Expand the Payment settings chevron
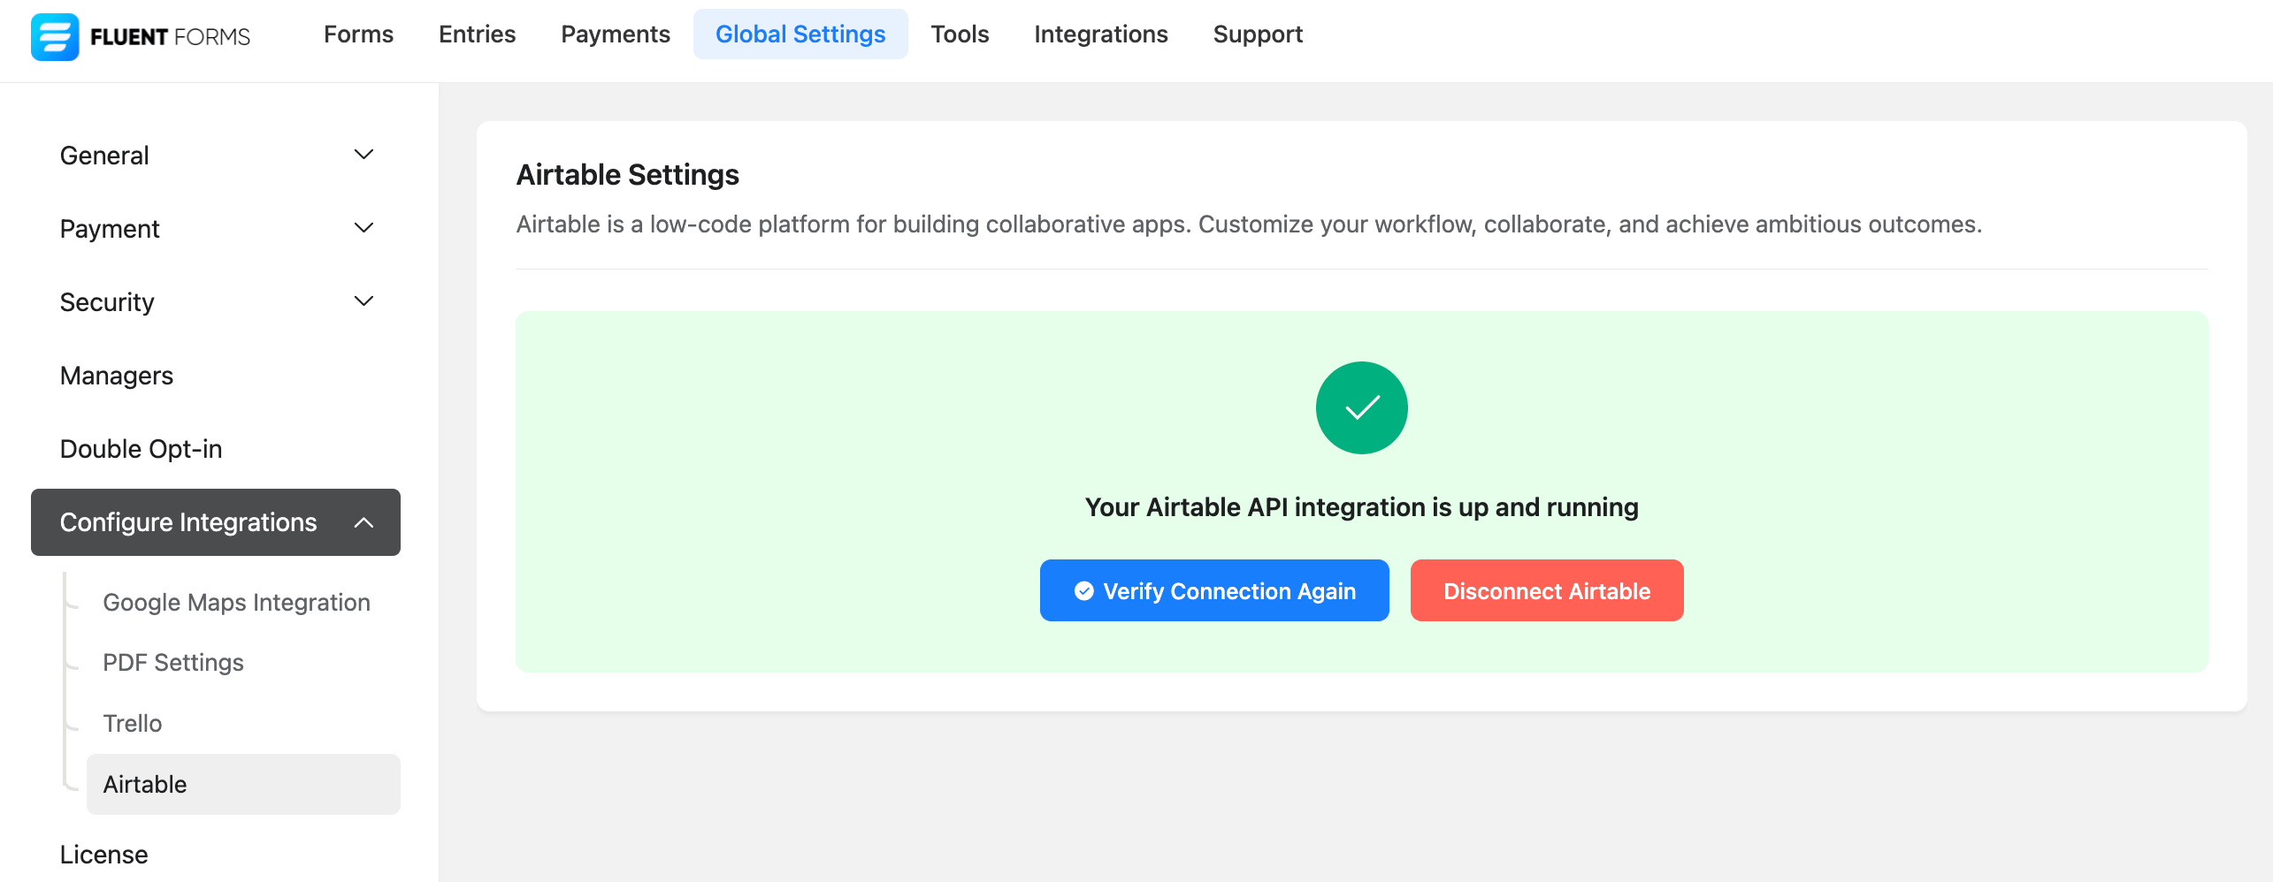Image resolution: width=2273 pixels, height=882 pixels. tap(364, 228)
